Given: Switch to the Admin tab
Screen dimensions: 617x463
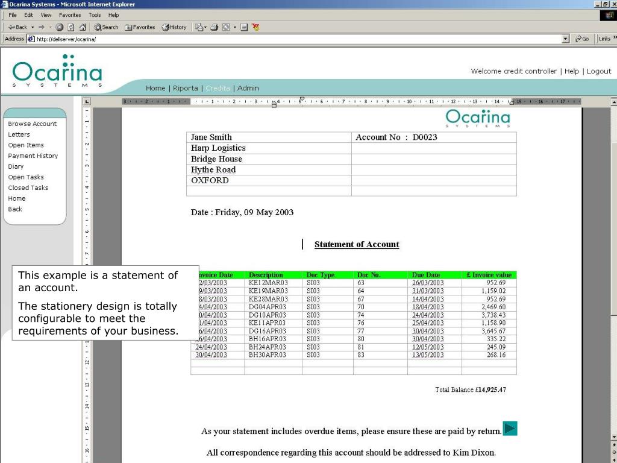Looking at the screenshot, I should pyautogui.click(x=248, y=88).
